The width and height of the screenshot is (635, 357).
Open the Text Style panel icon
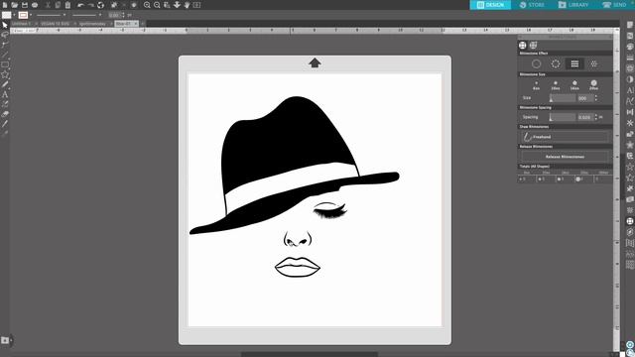click(x=630, y=90)
